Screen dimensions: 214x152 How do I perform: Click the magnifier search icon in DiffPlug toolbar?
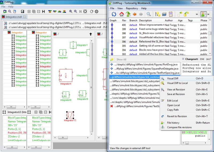tap(10, 12)
